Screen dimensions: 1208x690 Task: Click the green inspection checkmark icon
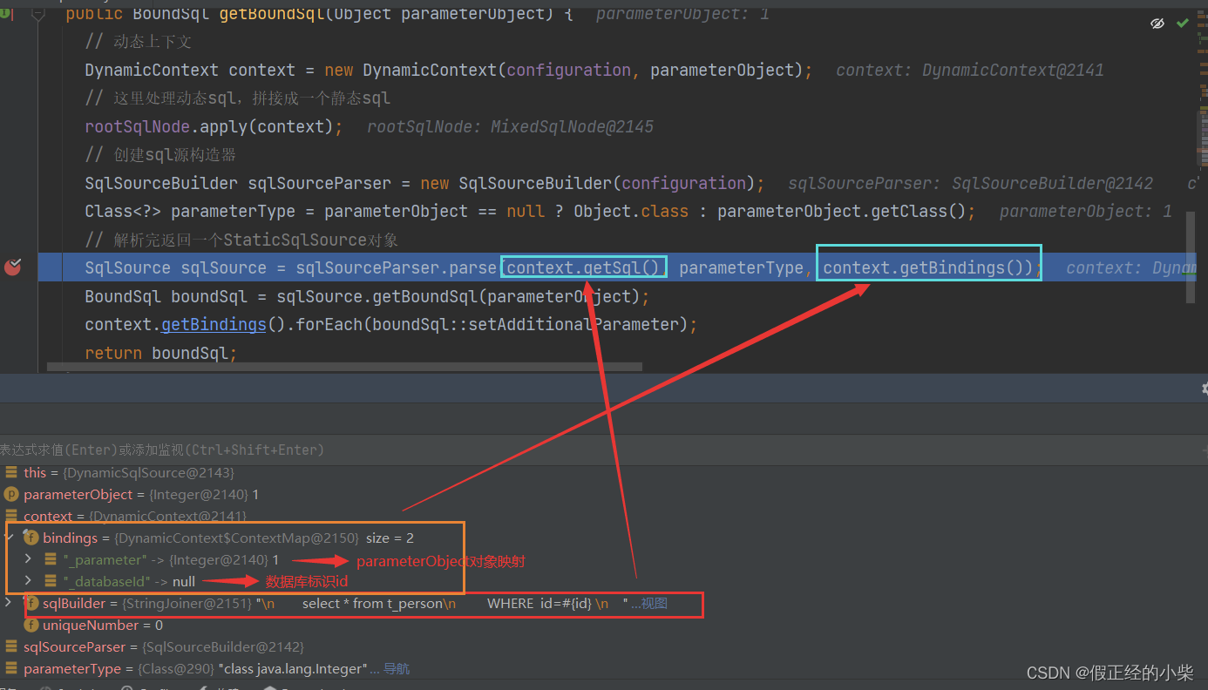pyautogui.click(x=1182, y=24)
